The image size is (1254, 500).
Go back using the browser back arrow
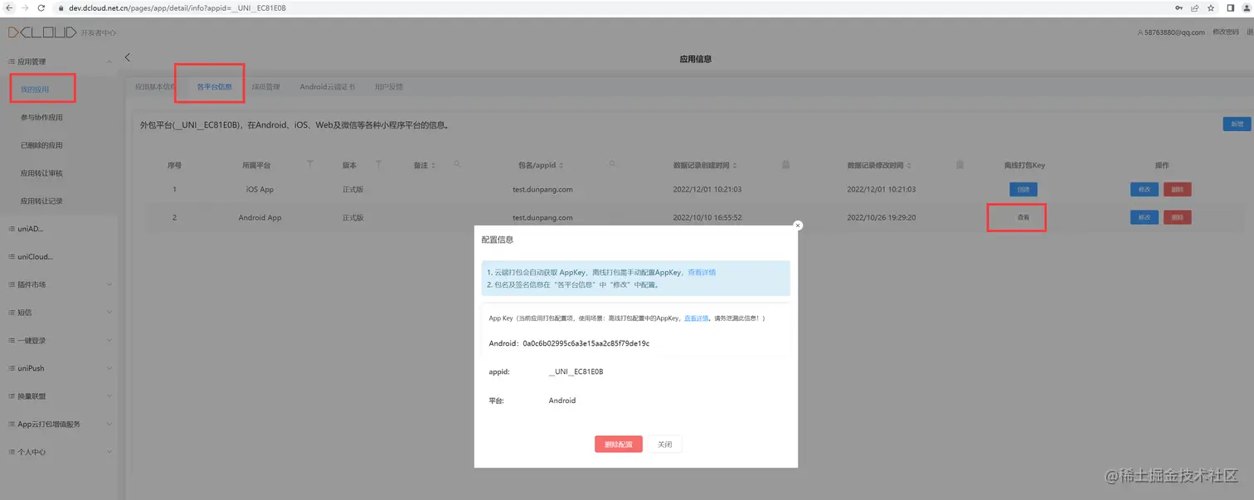coord(8,7)
